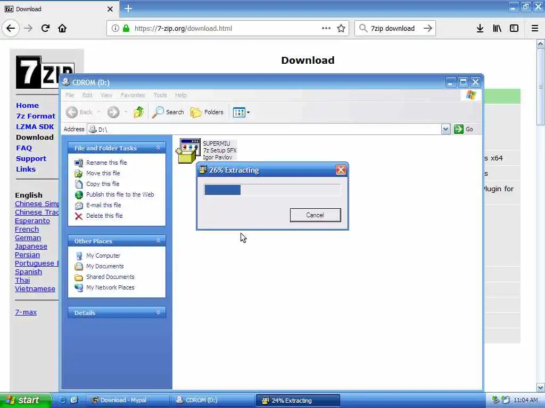Open the 7-max link
Viewport: 545px width, 408px height.
pos(26,312)
